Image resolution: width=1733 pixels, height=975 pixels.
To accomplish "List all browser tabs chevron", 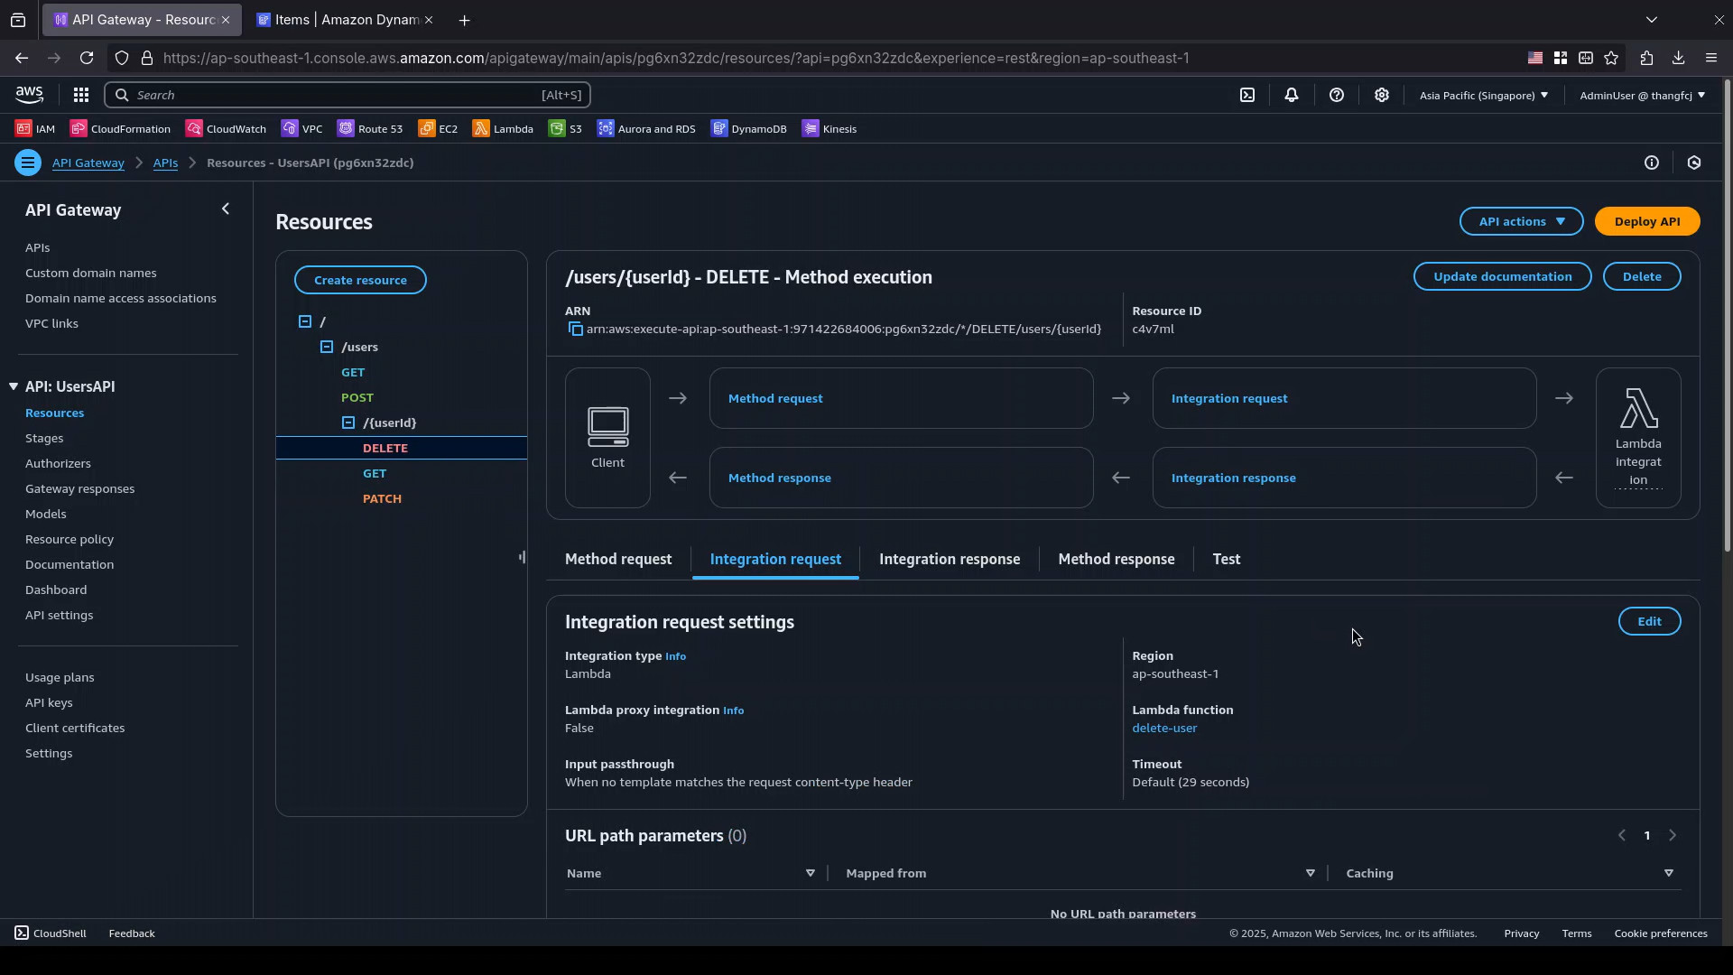I will (1652, 19).
